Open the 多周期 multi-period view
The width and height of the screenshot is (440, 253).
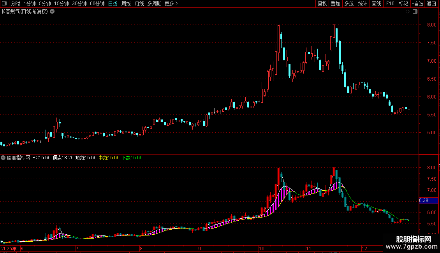tap(154, 4)
